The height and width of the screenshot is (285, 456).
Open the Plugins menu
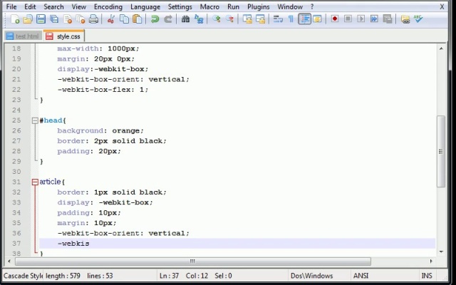258,6
